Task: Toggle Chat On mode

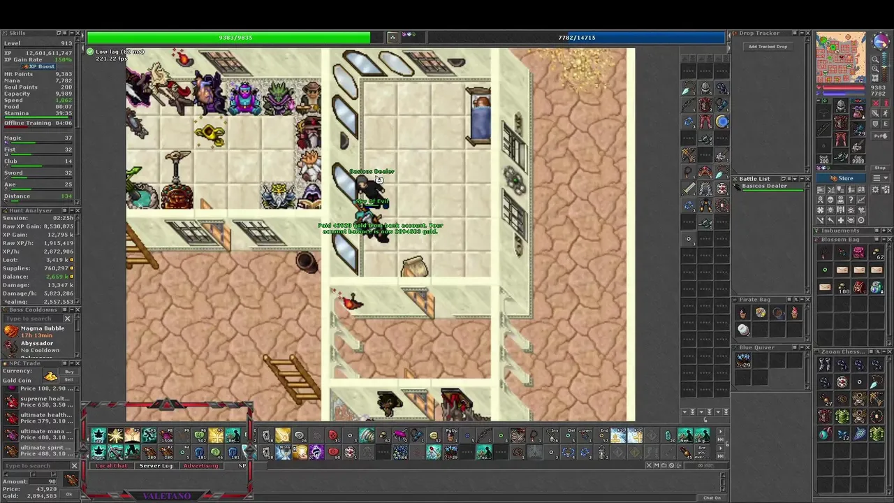Action: click(x=712, y=497)
